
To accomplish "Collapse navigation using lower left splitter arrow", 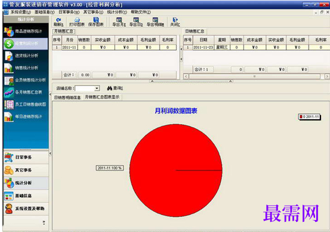I will [50, 153].
